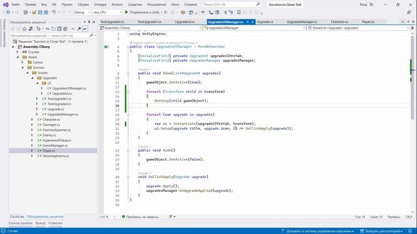Screen dimensions: 417x234
Task: Collapse the Assets folder node
Action: click(x=18, y=57)
